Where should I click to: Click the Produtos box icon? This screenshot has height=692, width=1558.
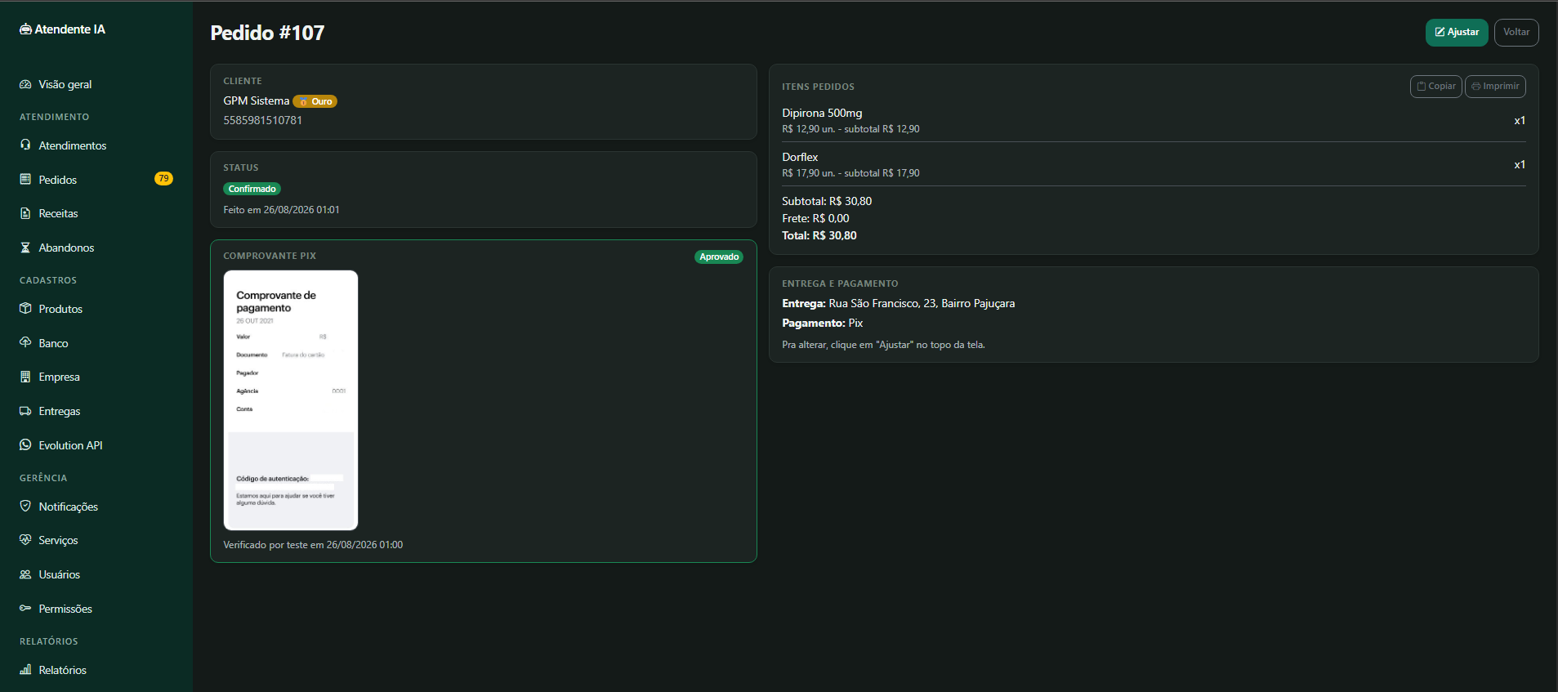tap(25, 309)
